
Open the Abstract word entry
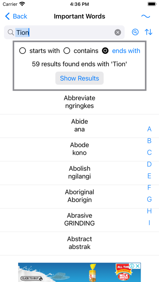click(79, 243)
